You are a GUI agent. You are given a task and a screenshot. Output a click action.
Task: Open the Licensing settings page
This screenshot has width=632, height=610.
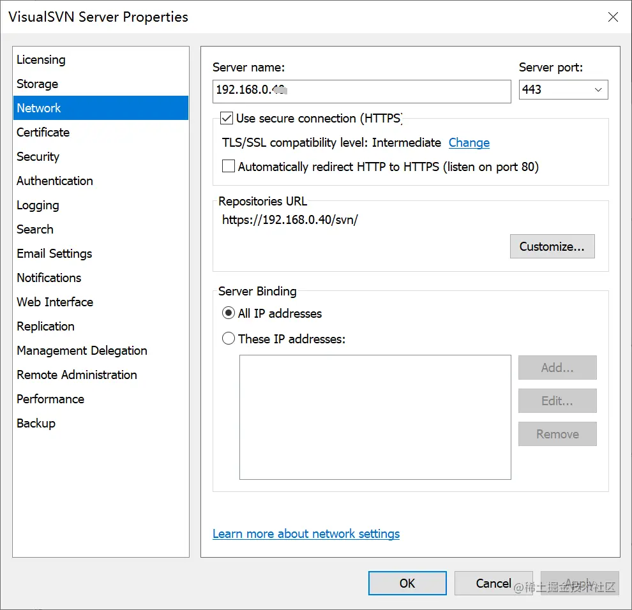tap(101, 59)
